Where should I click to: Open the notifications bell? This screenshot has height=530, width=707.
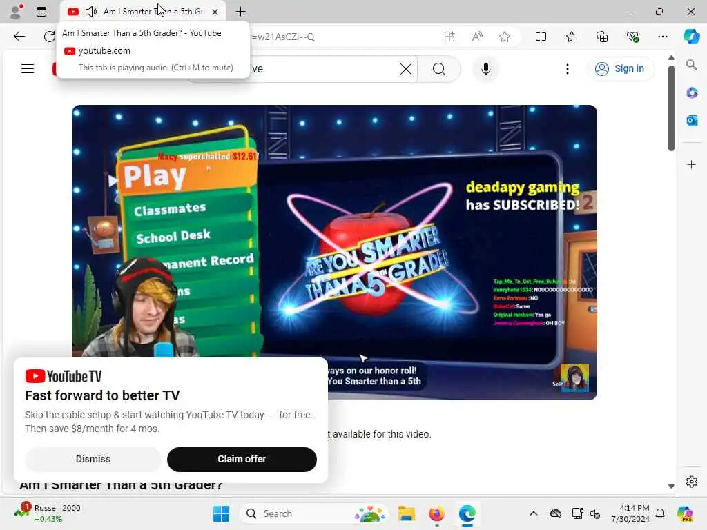[660, 513]
